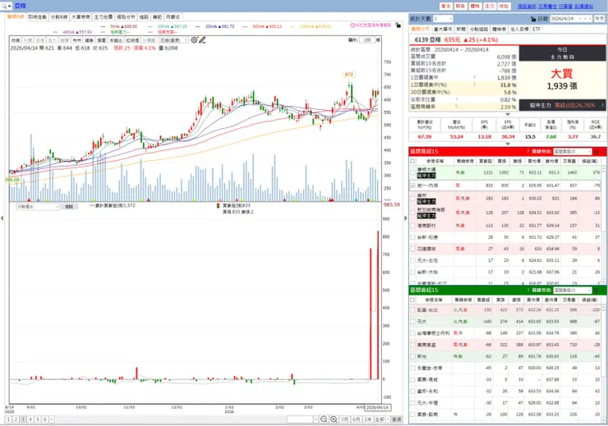Screen dimensions: 608x426
Task: Open the stock search magnifier icon
Action: [4, 7]
